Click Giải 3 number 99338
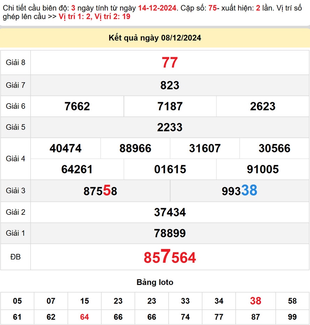The height and width of the screenshot is (325, 310). [239, 191]
